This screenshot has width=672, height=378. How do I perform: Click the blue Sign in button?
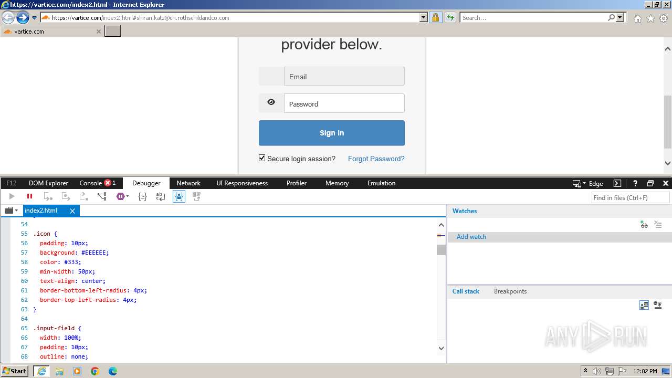tap(332, 133)
